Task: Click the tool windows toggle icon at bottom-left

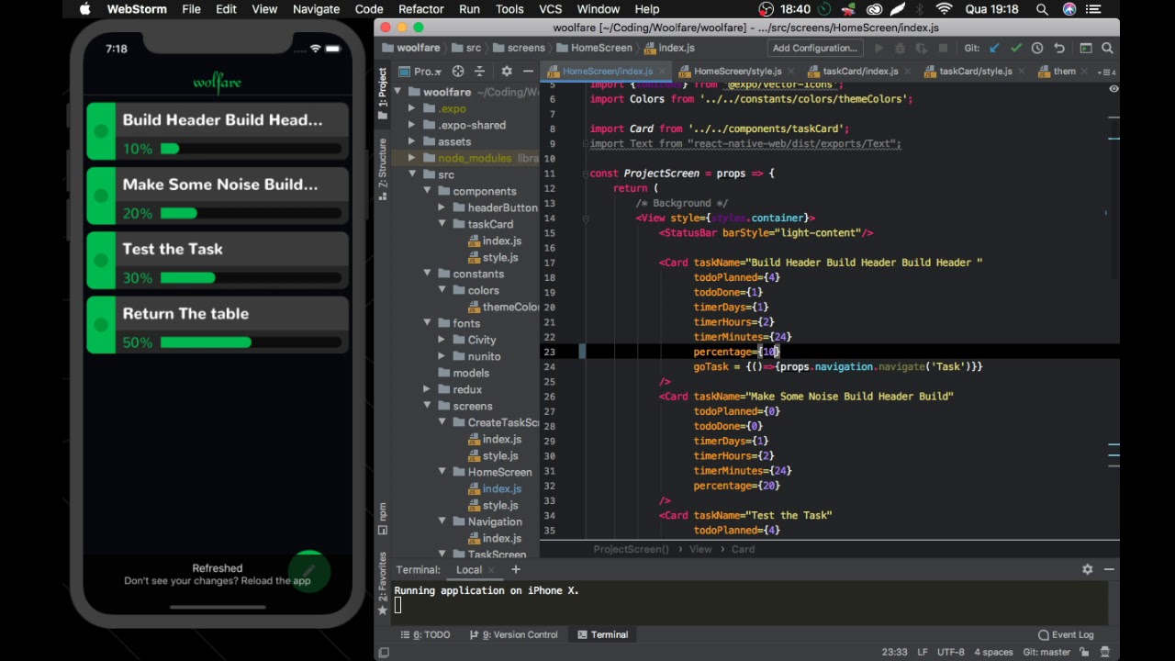Action: click(384, 653)
